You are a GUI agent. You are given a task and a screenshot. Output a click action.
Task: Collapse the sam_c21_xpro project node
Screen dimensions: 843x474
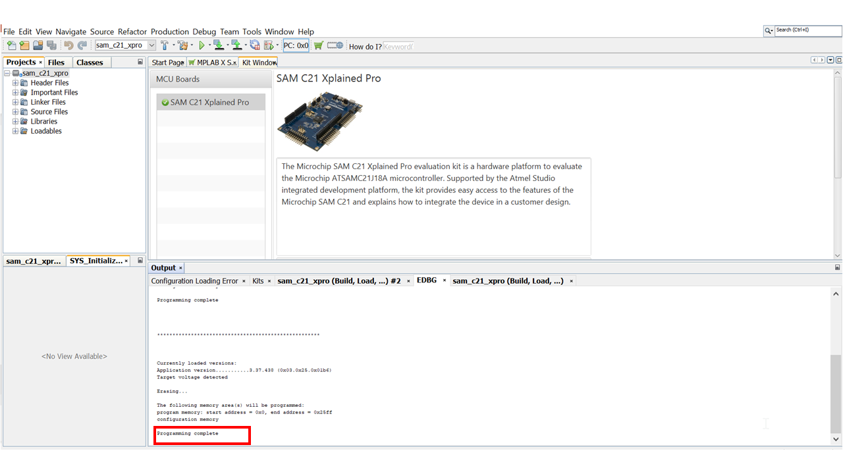pos(7,74)
